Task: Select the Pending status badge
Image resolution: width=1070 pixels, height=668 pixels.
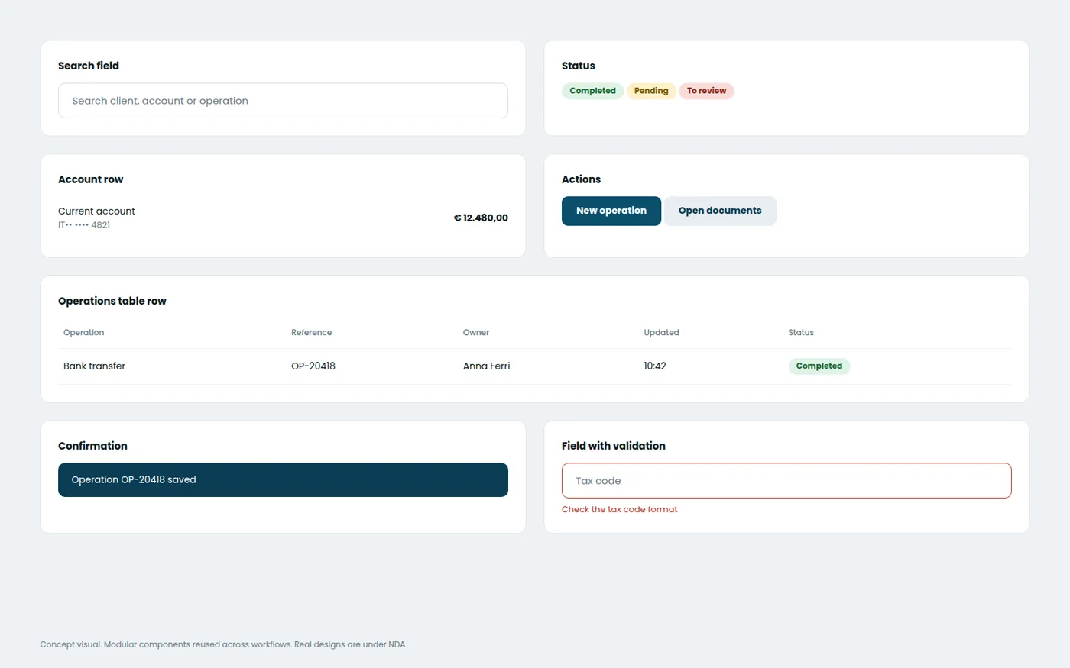Action: [651, 91]
